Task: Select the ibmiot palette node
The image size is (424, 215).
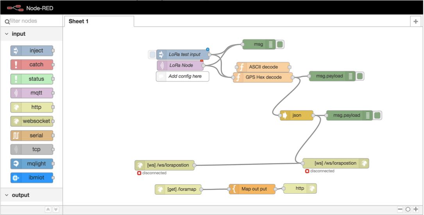Action: (32, 178)
